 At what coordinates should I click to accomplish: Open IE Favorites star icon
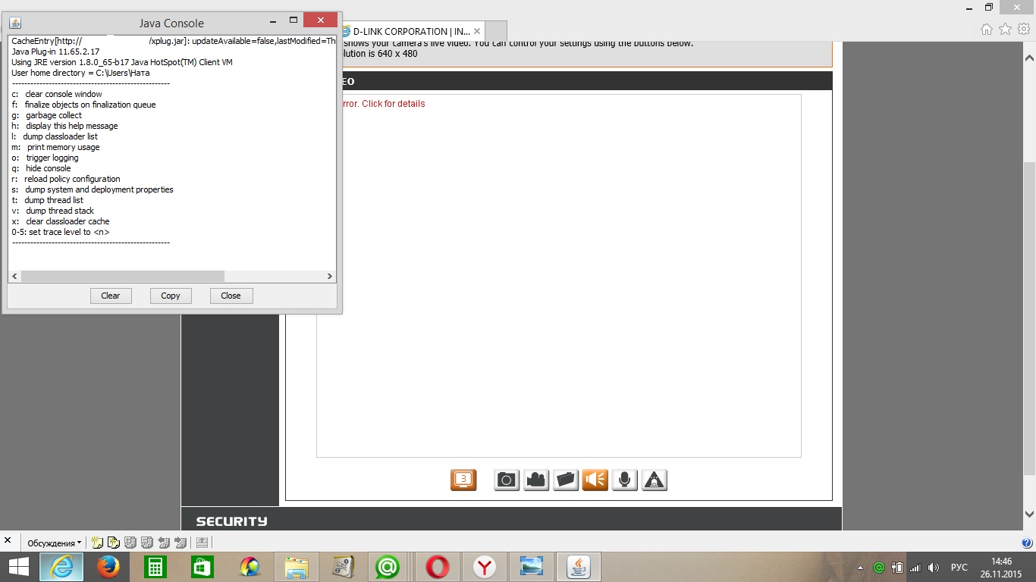click(x=1005, y=30)
